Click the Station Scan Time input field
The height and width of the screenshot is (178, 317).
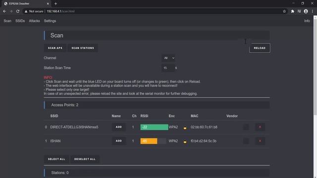pyautogui.click(x=168, y=68)
